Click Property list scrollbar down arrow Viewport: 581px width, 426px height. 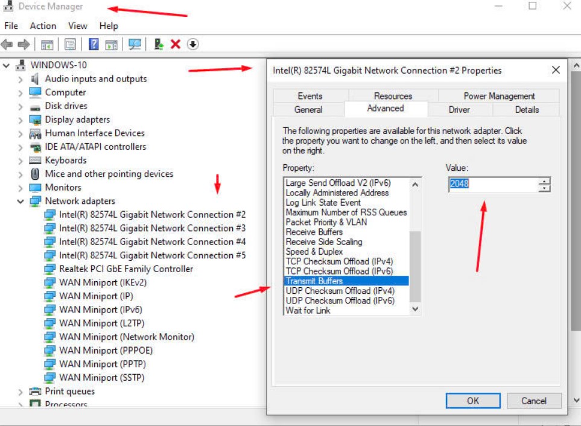click(x=415, y=308)
